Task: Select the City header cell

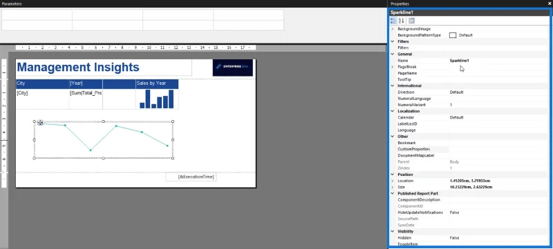Action: [x=43, y=83]
